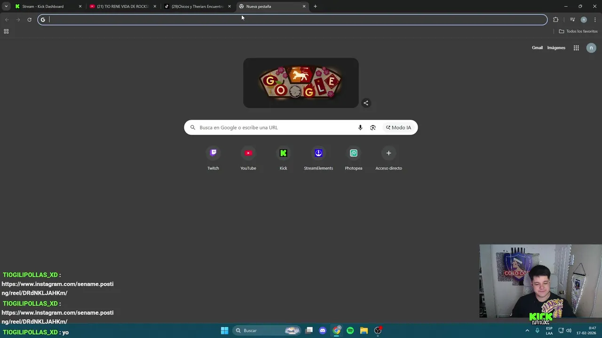Image resolution: width=602 pixels, height=338 pixels.
Task: Switch to the Stream - Kick Dashboard tab
Action: tap(48, 7)
